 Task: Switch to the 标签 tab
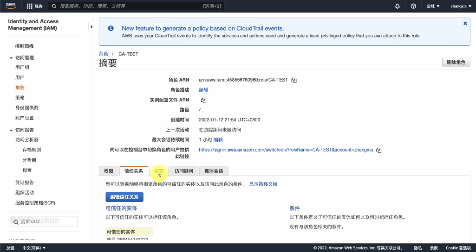pos(159,171)
